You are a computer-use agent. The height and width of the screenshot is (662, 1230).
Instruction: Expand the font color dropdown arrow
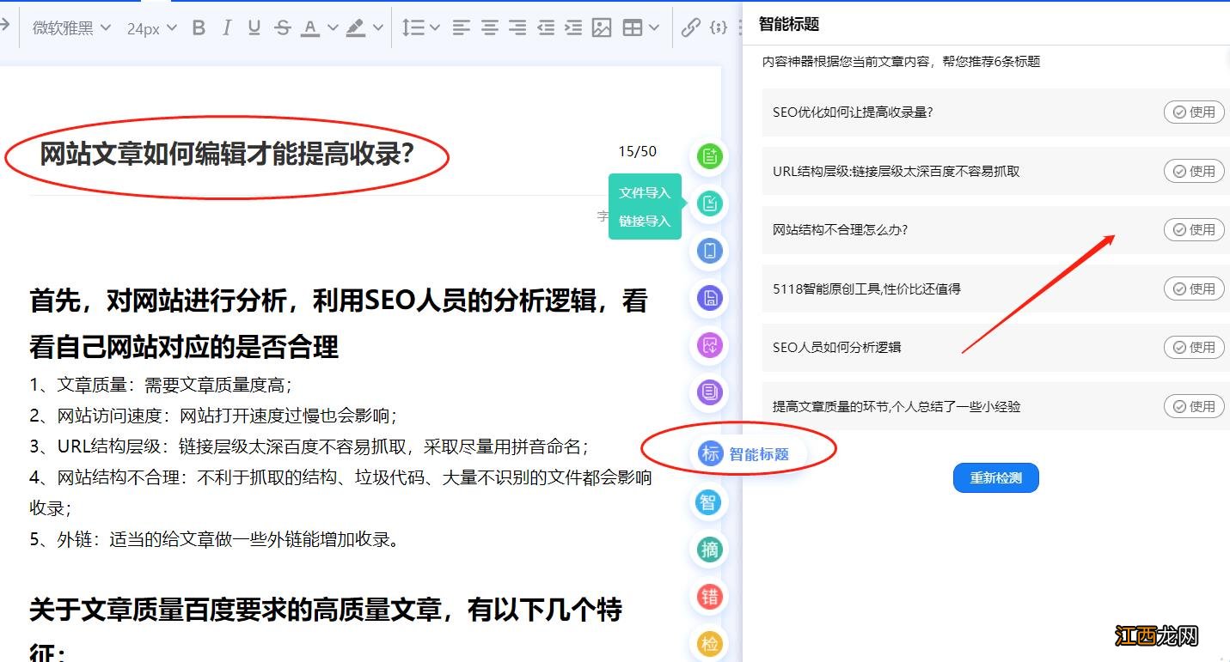333,27
